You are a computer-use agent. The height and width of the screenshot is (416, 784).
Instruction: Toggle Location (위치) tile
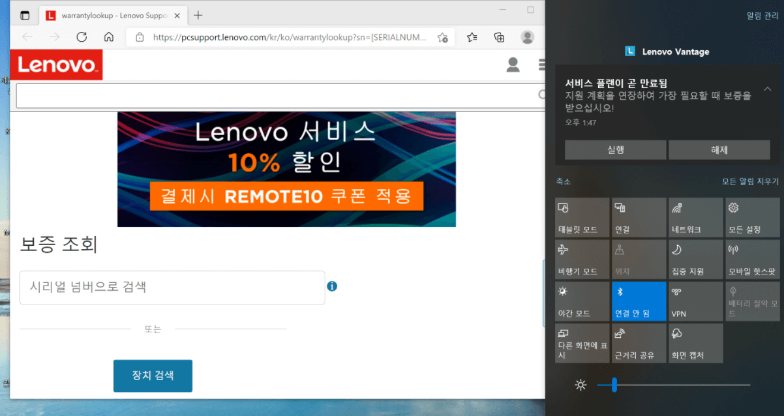point(639,259)
